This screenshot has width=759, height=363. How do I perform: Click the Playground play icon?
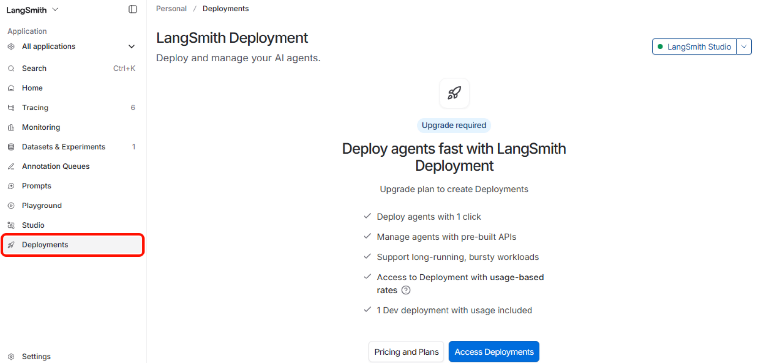pyautogui.click(x=11, y=206)
